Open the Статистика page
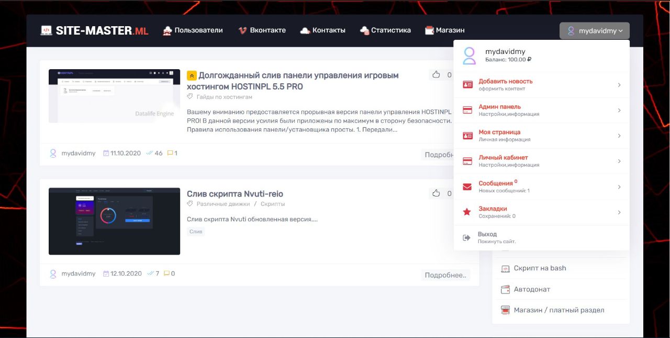 click(385, 30)
